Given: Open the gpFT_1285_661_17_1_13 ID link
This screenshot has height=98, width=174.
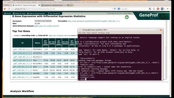Looking at the screenshot, I should pos(22,77).
